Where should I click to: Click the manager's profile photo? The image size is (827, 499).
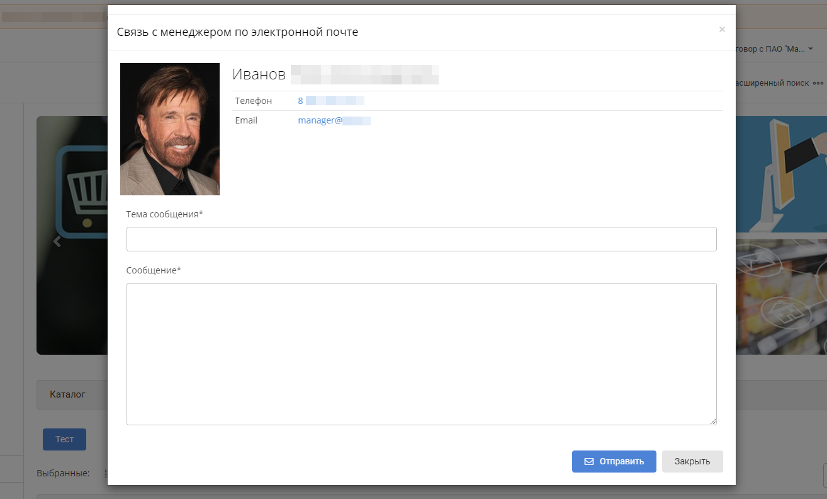coord(170,129)
